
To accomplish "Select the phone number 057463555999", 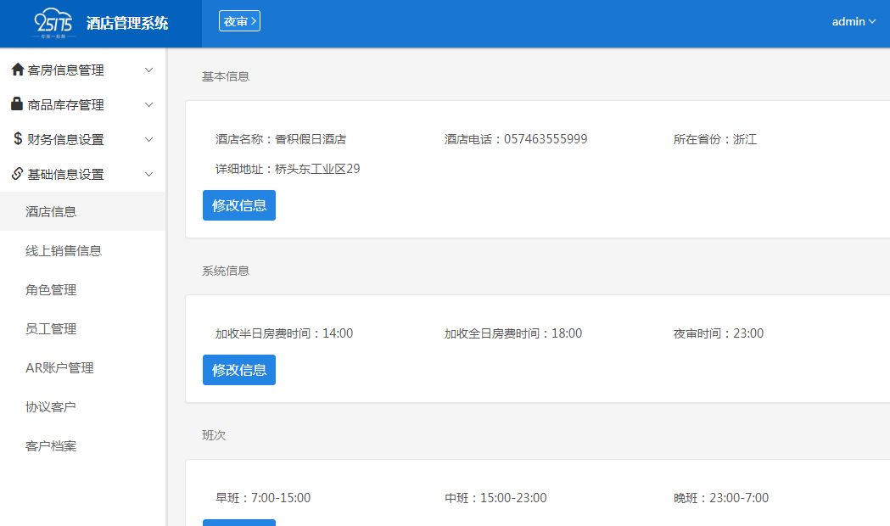I will tap(546, 139).
